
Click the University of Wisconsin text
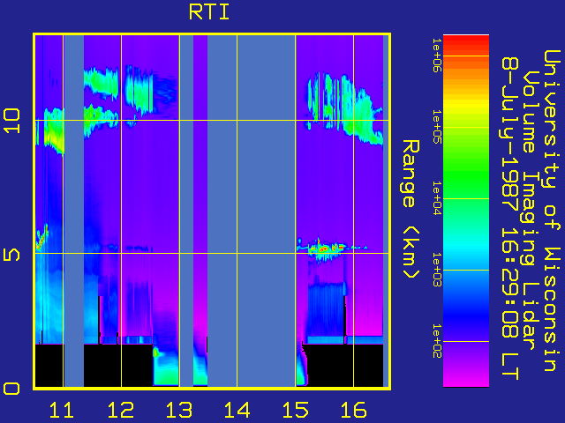click(552, 211)
